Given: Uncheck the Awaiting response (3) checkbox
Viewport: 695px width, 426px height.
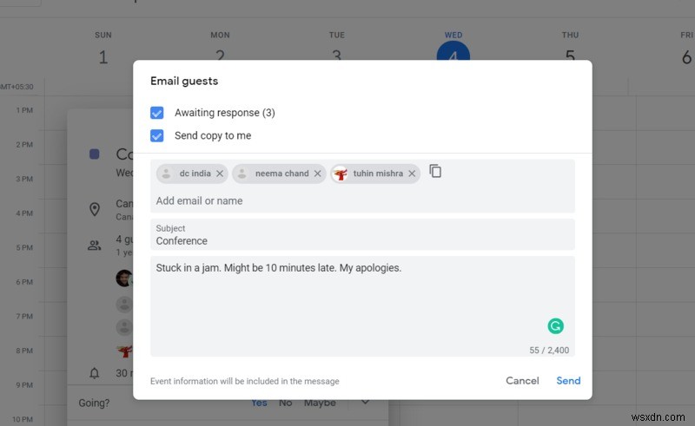Looking at the screenshot, I should (x=157, y=113).
